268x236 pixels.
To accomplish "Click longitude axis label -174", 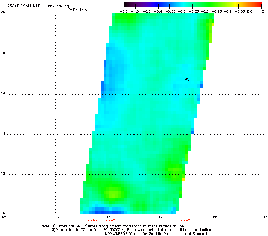I will (108, 217).
